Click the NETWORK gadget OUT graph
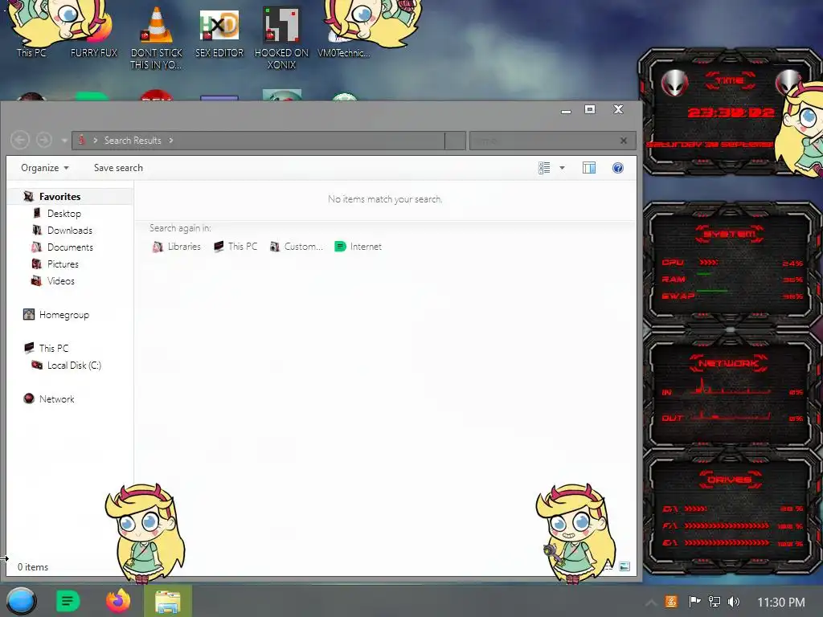Screen dimensions: 823x617 (730, 415)
